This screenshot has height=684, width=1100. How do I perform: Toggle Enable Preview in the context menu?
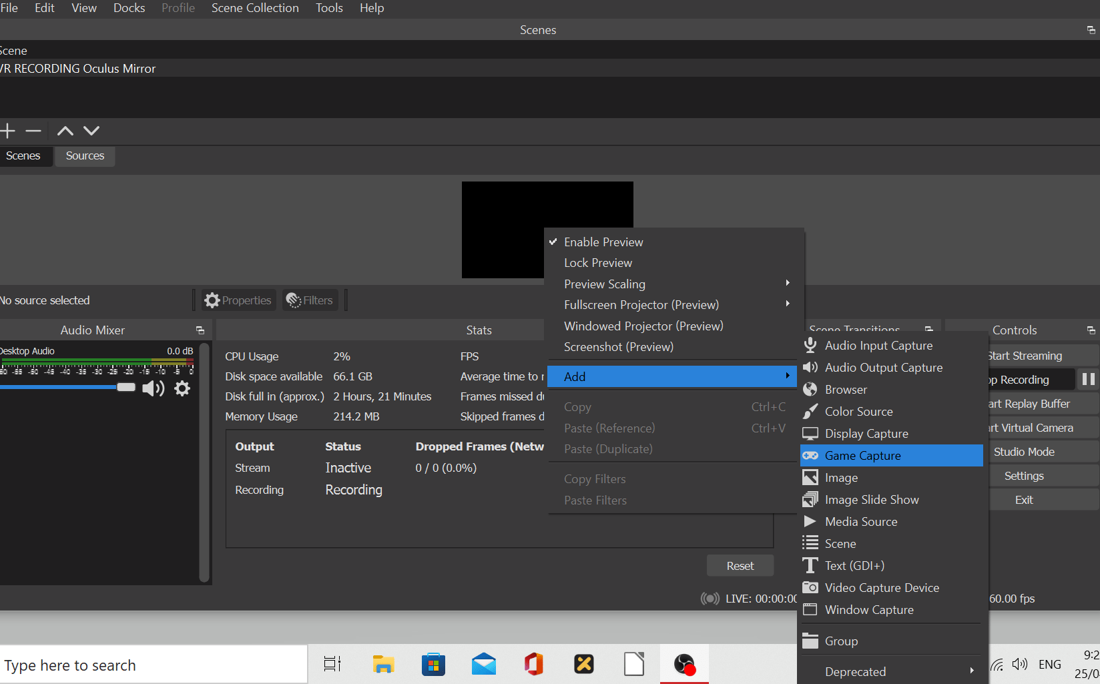pyautogui.click(x=603, y=242)
